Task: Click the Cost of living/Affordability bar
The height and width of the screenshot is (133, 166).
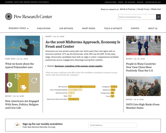Action: 75,90
